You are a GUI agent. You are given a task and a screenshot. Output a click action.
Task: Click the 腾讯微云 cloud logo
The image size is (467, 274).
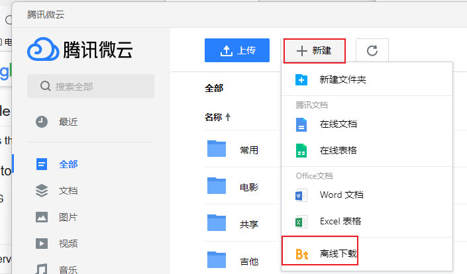point(43,49)
